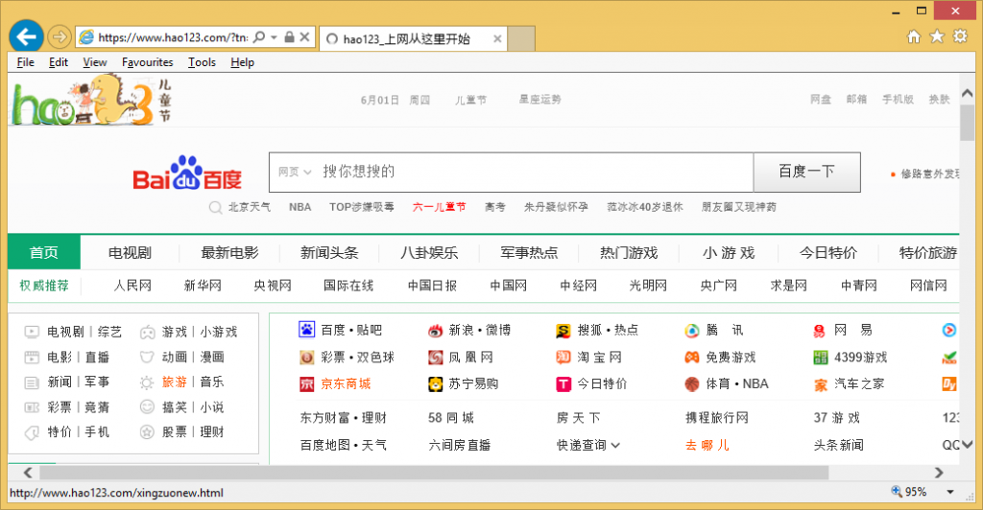This screenshot has width=983, height=510.
Task: Switch to the 电视剧 navigation tab
Action: point(130,253)
